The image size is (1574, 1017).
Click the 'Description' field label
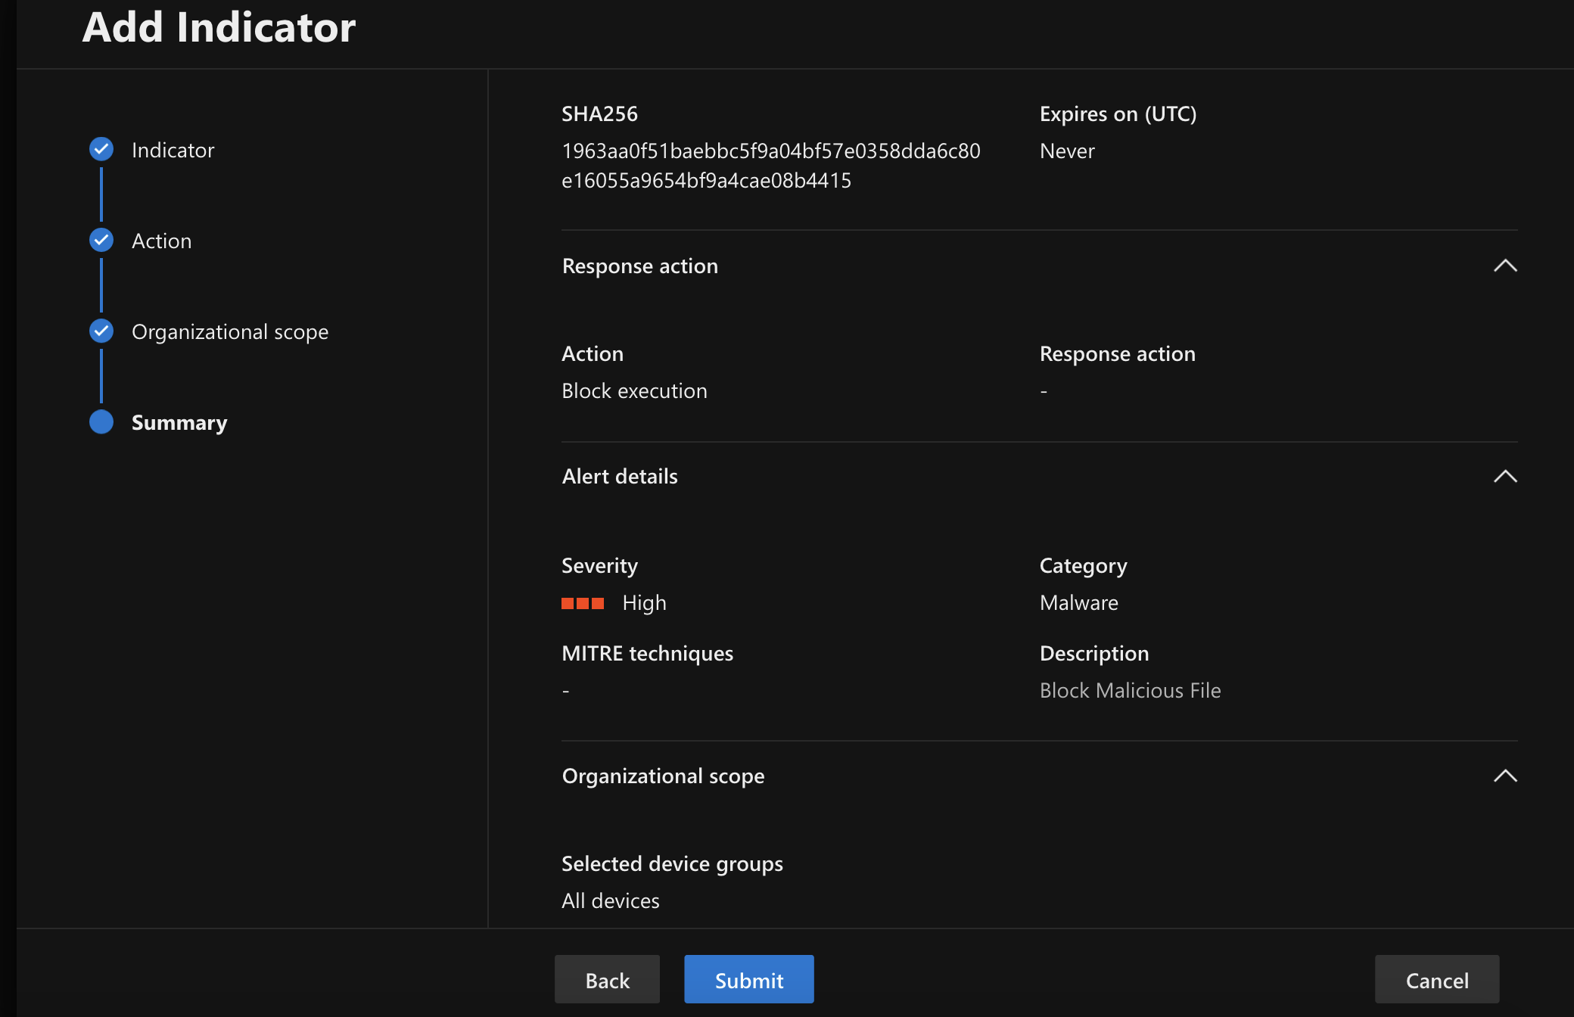pos(1094,653)
